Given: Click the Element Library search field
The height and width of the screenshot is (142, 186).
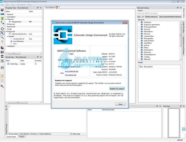Looking at the screenshot, I should pos(159,13).
